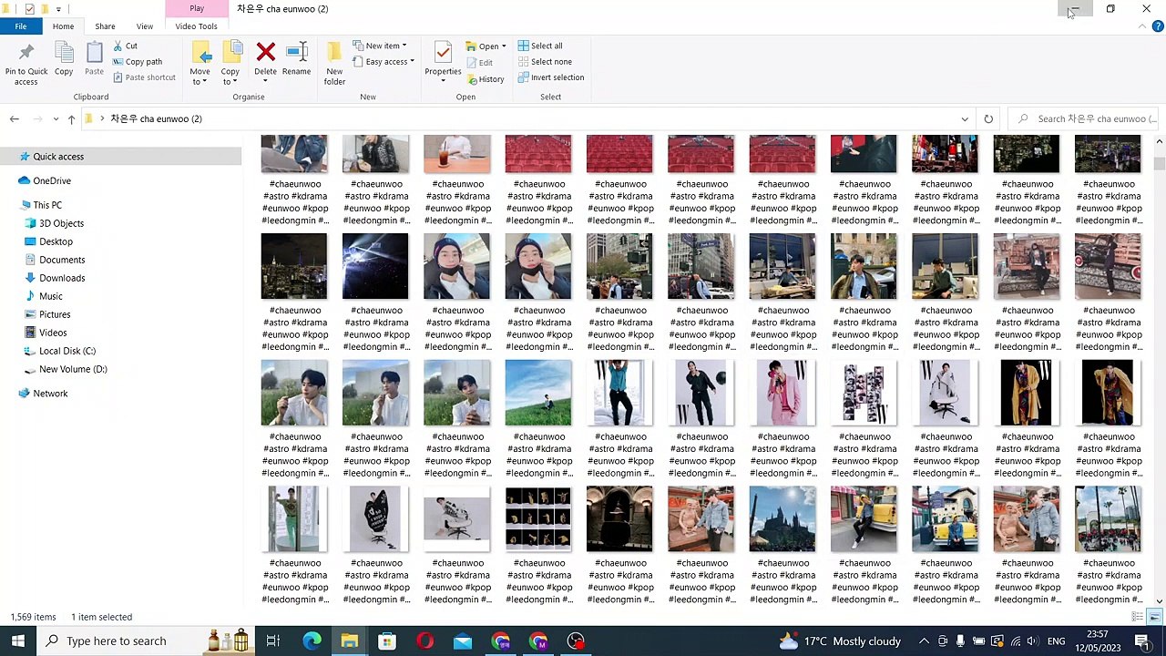
Task: Refresh the folder view
Action: click(988, 118)
